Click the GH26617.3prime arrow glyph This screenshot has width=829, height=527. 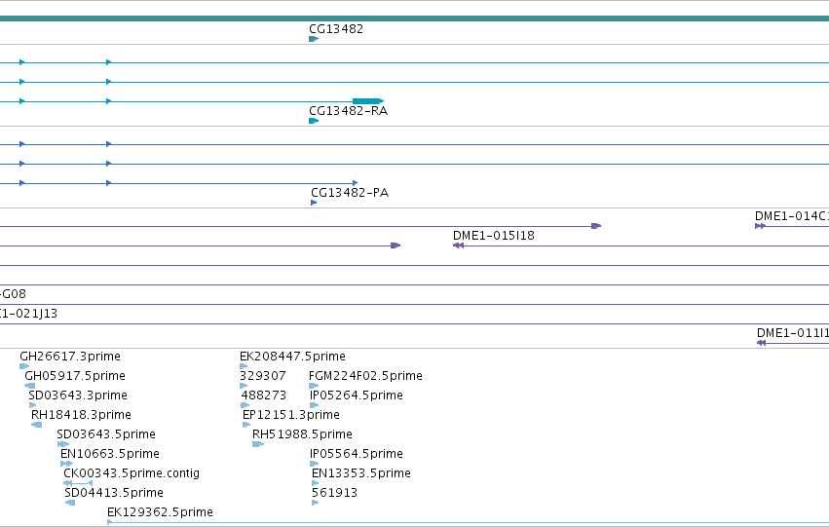pos(24,365)
